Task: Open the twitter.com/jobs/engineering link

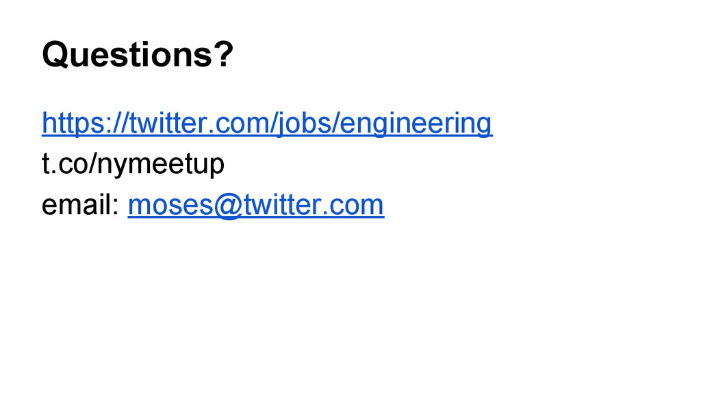Action: click(x=267, y=123)
